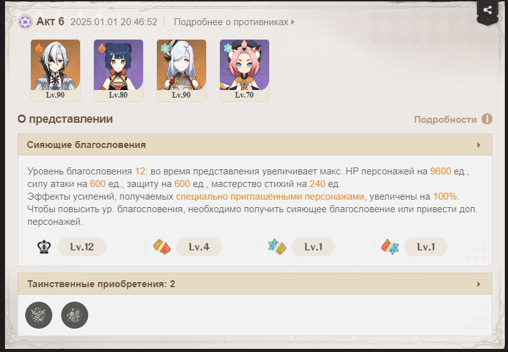Viewport: 508px width, 352px height.
Task: Click the purple Act 6 star emblem
Action: point(25,22)
